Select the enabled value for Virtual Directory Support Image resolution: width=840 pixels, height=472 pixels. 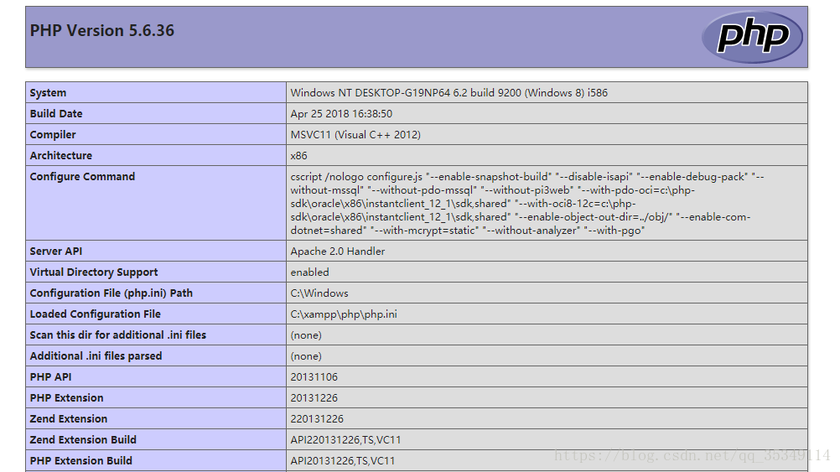(x=309, y=272)
